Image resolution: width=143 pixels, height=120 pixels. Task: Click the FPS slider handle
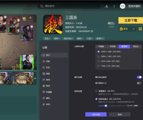pyautogui.click(x=106, y=106)
